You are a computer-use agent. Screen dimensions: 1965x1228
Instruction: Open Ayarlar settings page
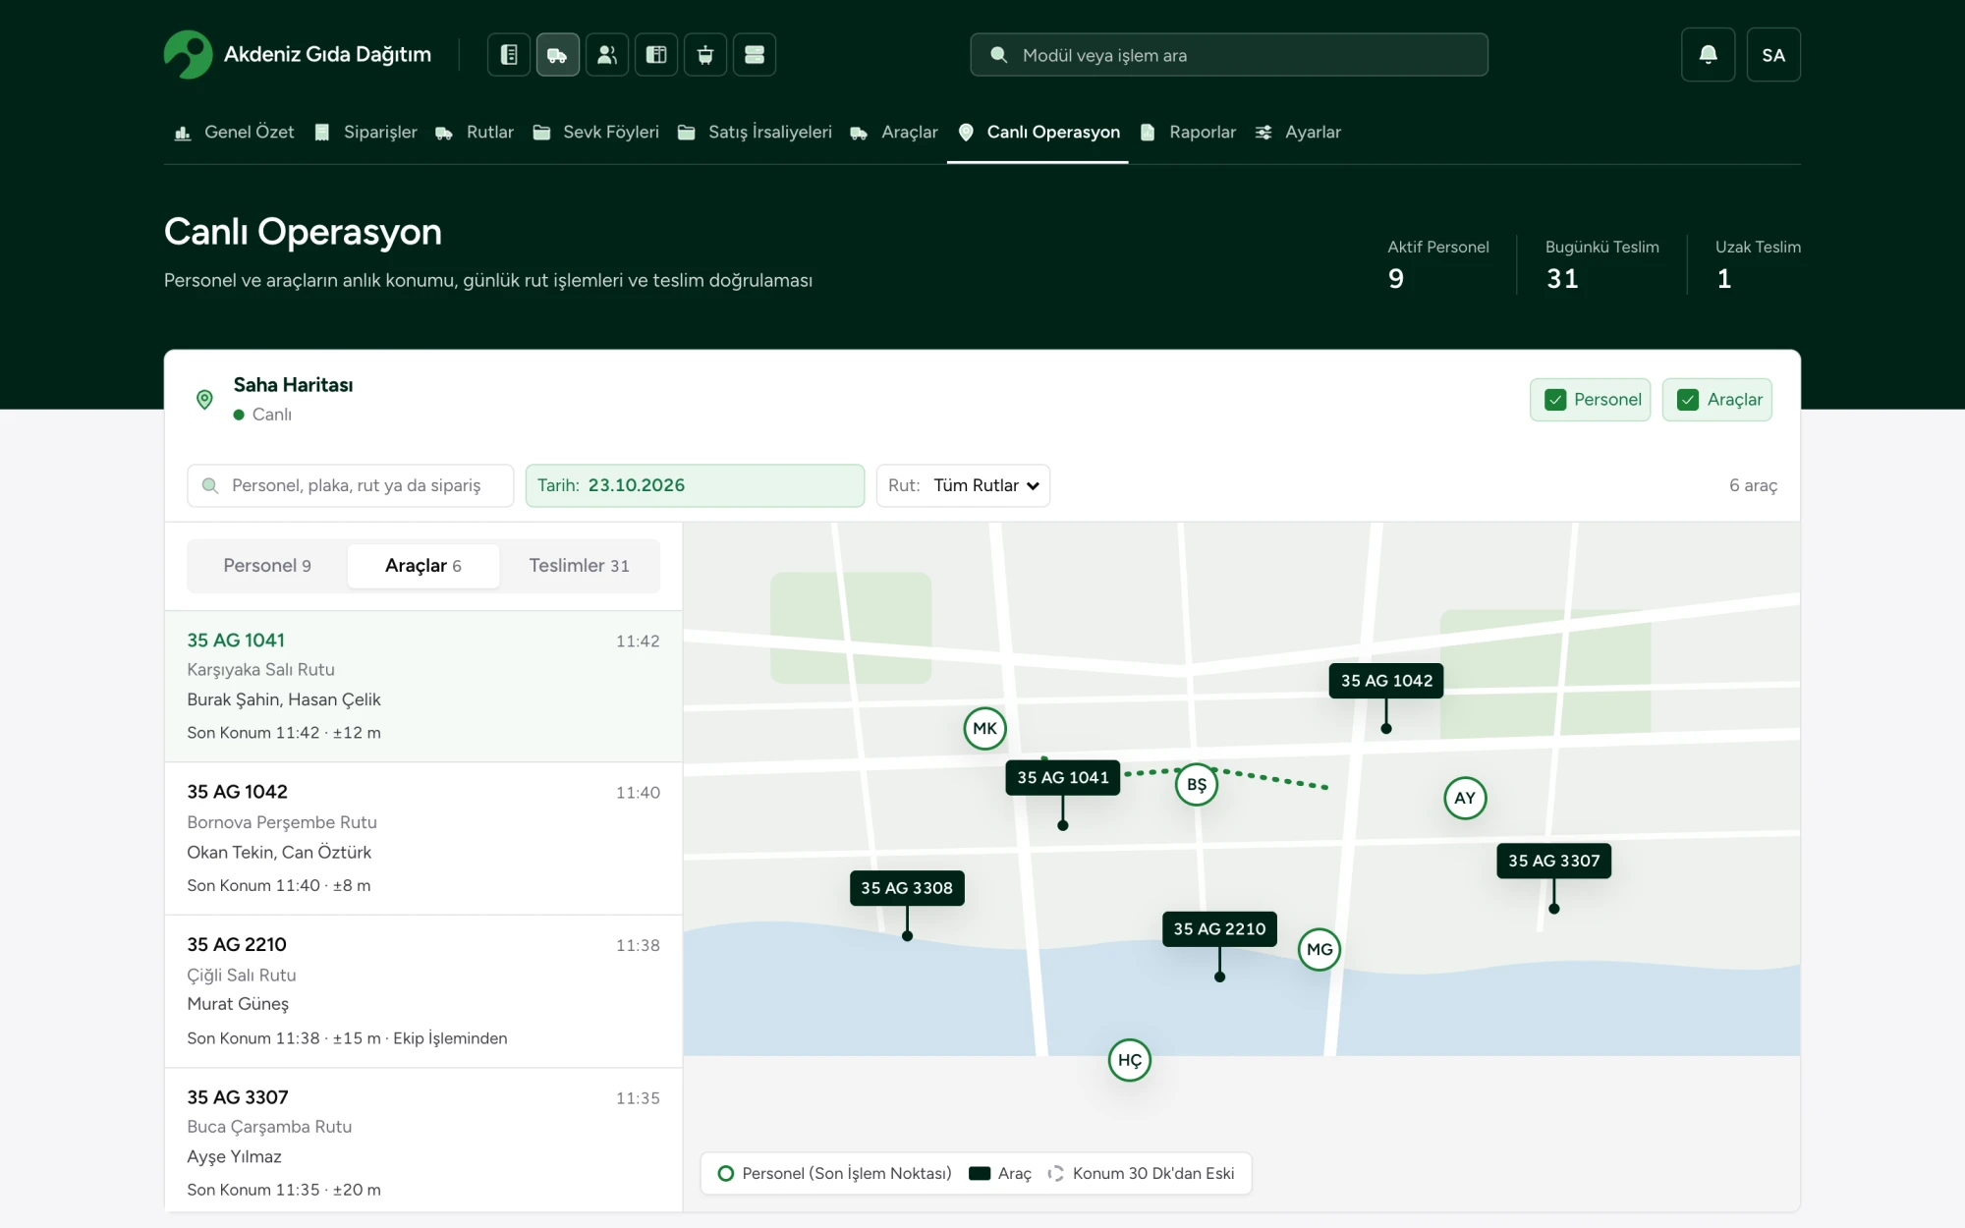(1298, 132)
